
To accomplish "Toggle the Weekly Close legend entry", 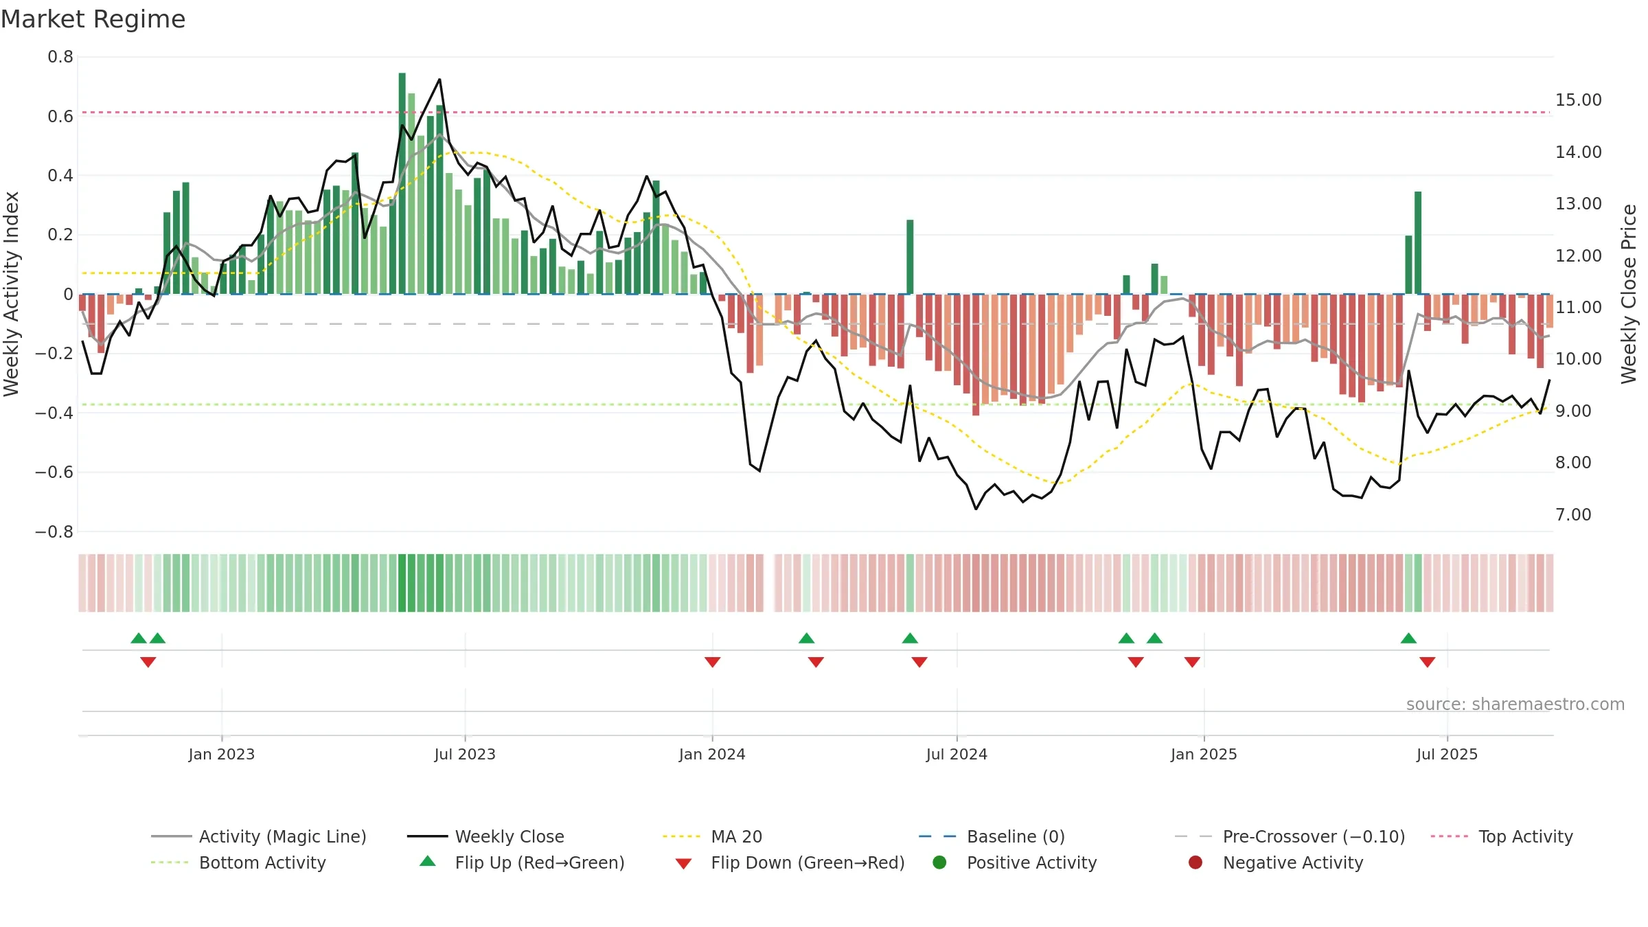I will (485, 836).
